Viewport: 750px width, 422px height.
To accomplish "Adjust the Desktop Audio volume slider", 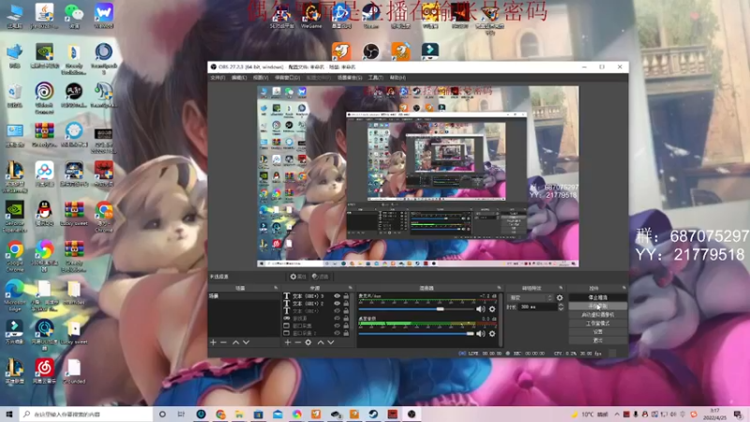I will (x=415, y=334).
